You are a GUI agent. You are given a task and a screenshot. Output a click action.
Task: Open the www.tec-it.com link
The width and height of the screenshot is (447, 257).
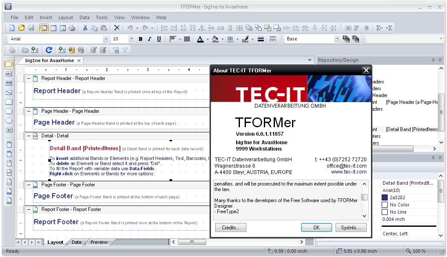(349, 172)
